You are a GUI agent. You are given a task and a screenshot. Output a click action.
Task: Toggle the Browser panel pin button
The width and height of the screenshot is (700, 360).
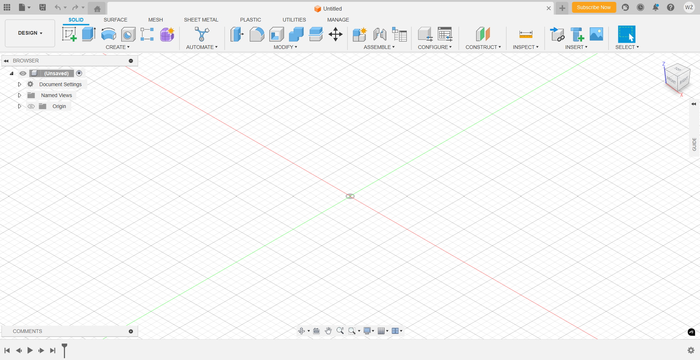click(131, 61)
